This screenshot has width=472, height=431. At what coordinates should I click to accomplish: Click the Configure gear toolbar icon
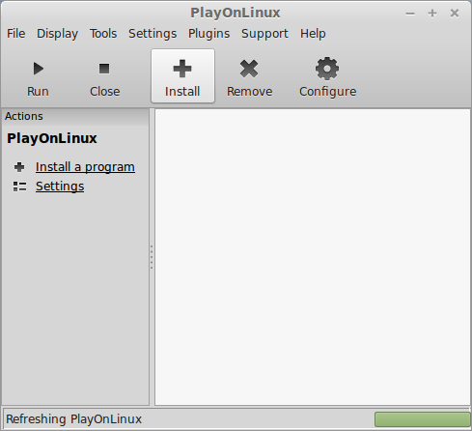pos(327,69)
